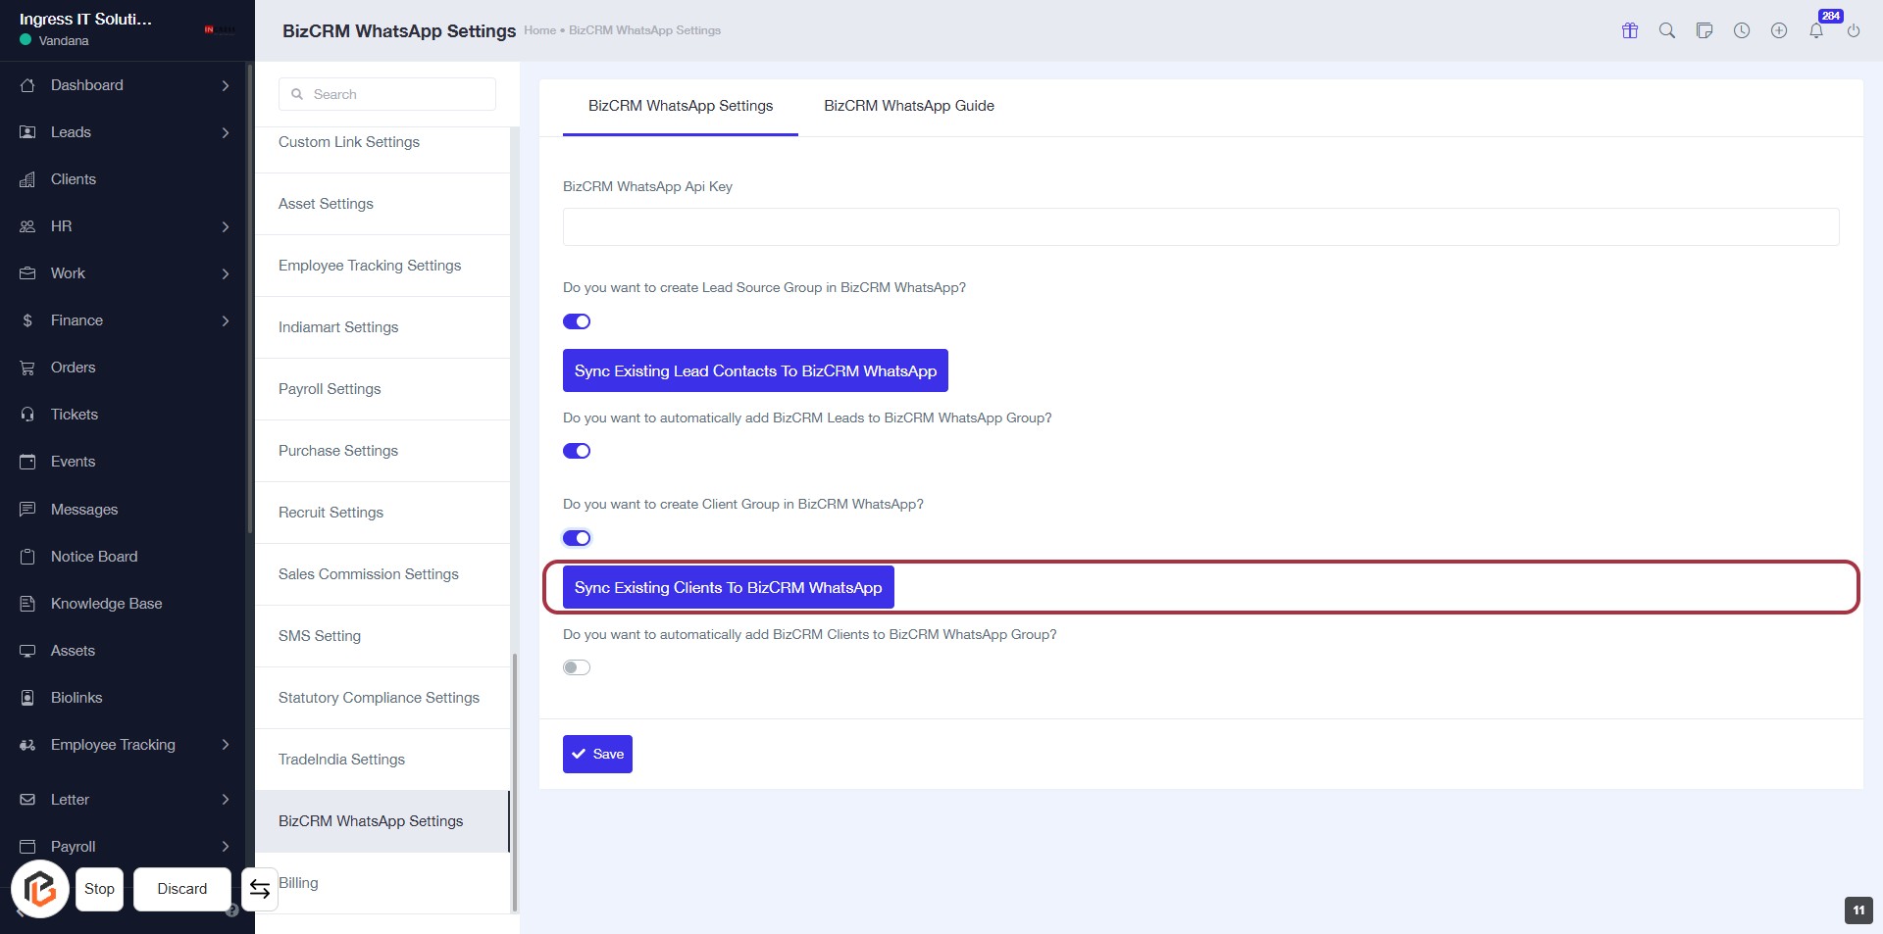Viewport: 1883px width, 934px height.
Task: Switch to BizCRM WhatsApp Guide tab
Action: (x=908, y=106)
